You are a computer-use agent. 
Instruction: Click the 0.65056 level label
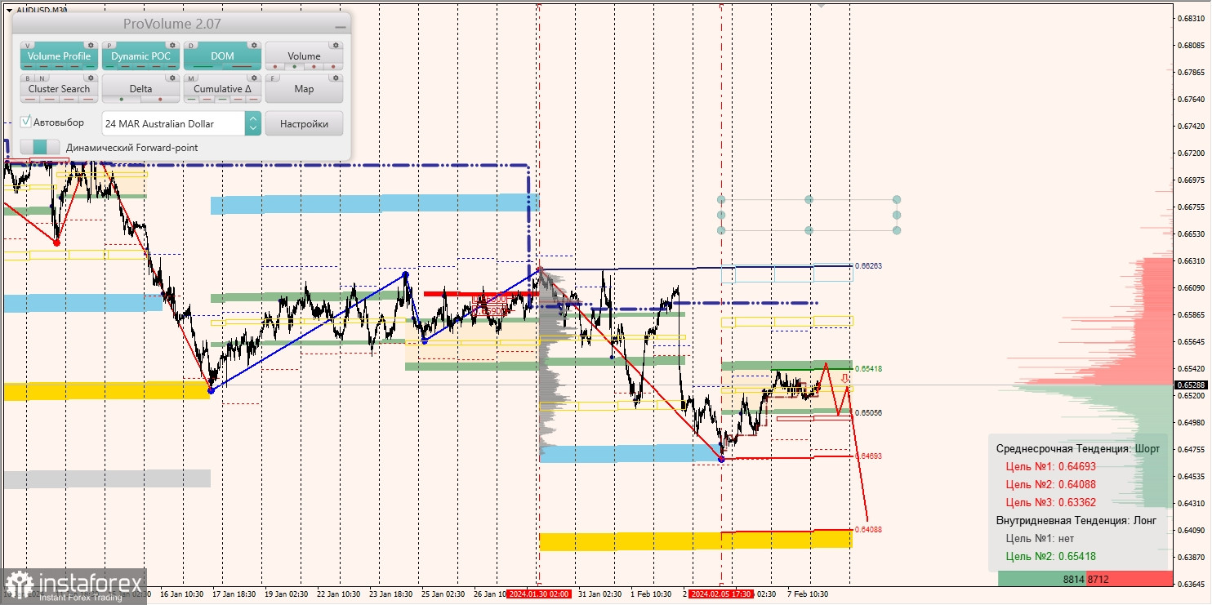(868, 413)
